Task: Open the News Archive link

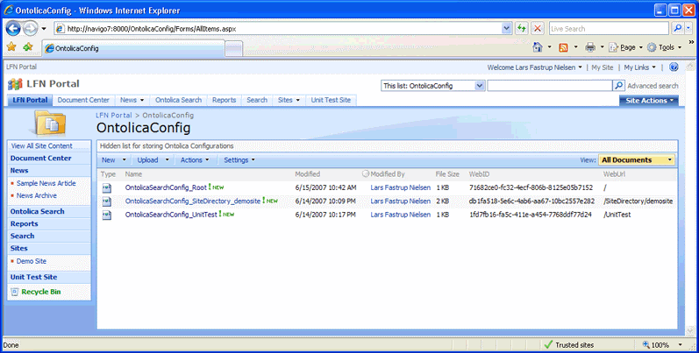Action: pyautogui.click(x=37, y=195)
